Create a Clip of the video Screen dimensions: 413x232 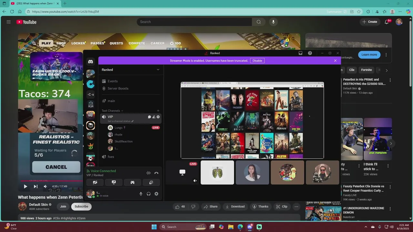click(x=281, y=207)
